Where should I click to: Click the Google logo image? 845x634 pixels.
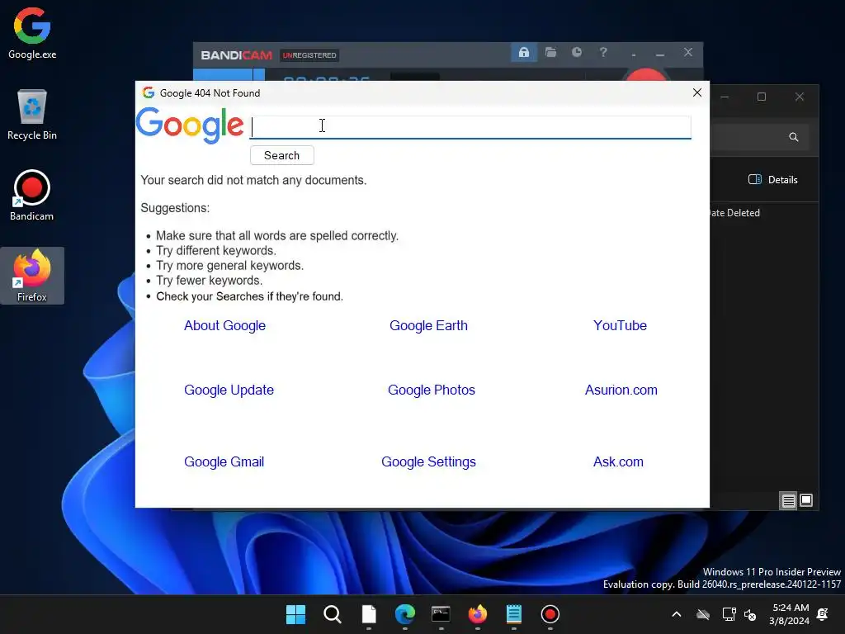coord(190,125)
